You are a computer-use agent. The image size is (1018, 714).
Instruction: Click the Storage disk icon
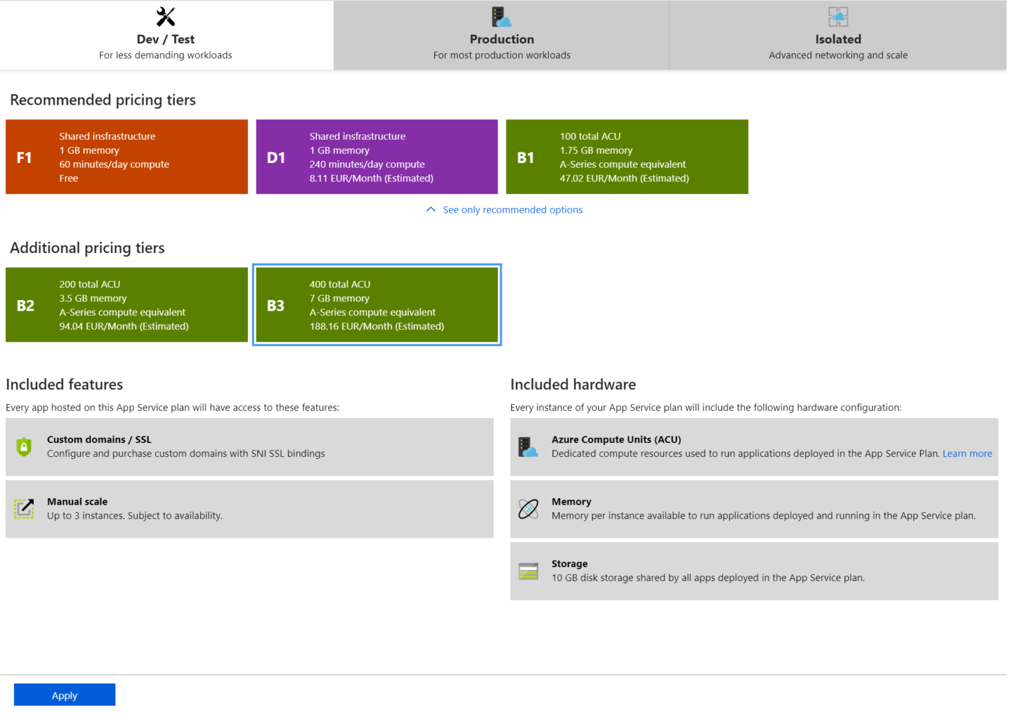528,570
